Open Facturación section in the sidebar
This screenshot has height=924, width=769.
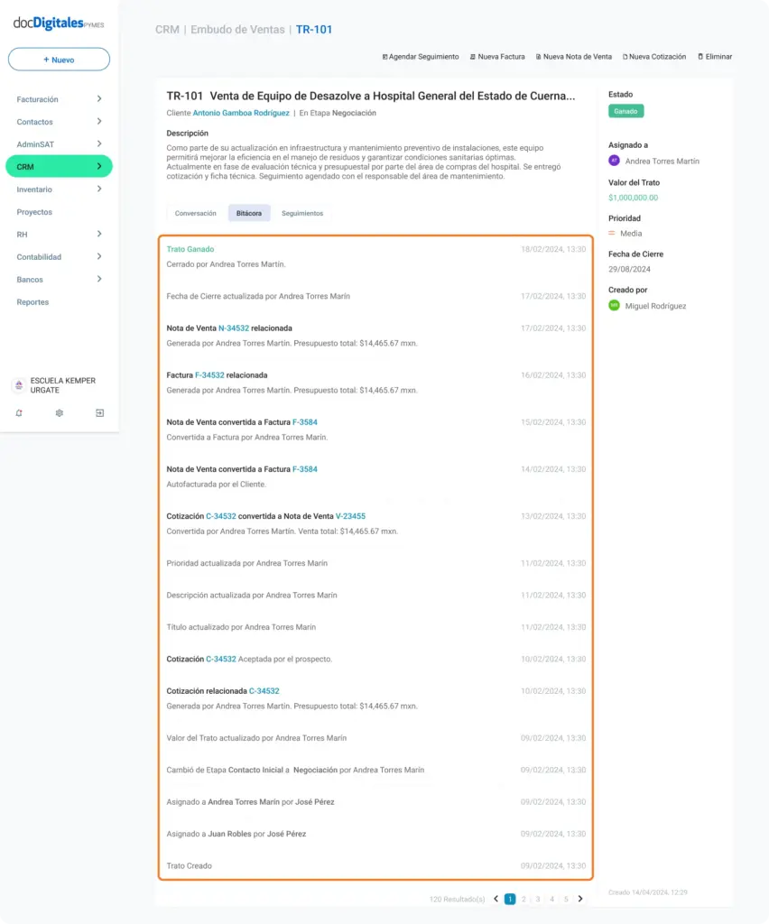37,99
